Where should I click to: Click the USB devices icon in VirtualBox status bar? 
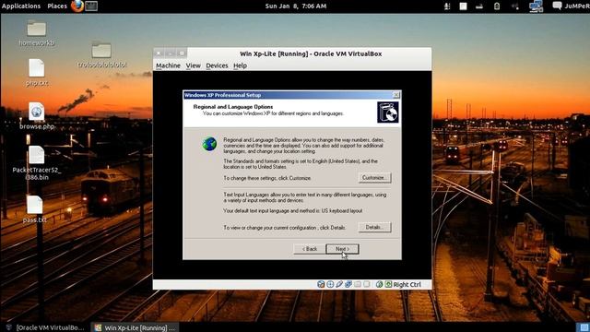[339, 284]
